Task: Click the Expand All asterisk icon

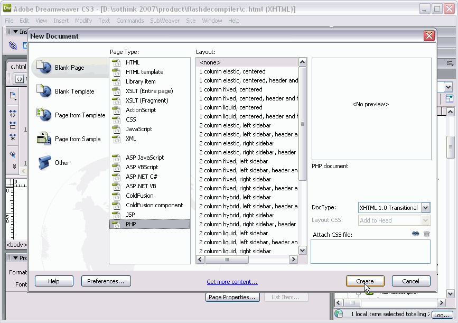Action: 13,137
